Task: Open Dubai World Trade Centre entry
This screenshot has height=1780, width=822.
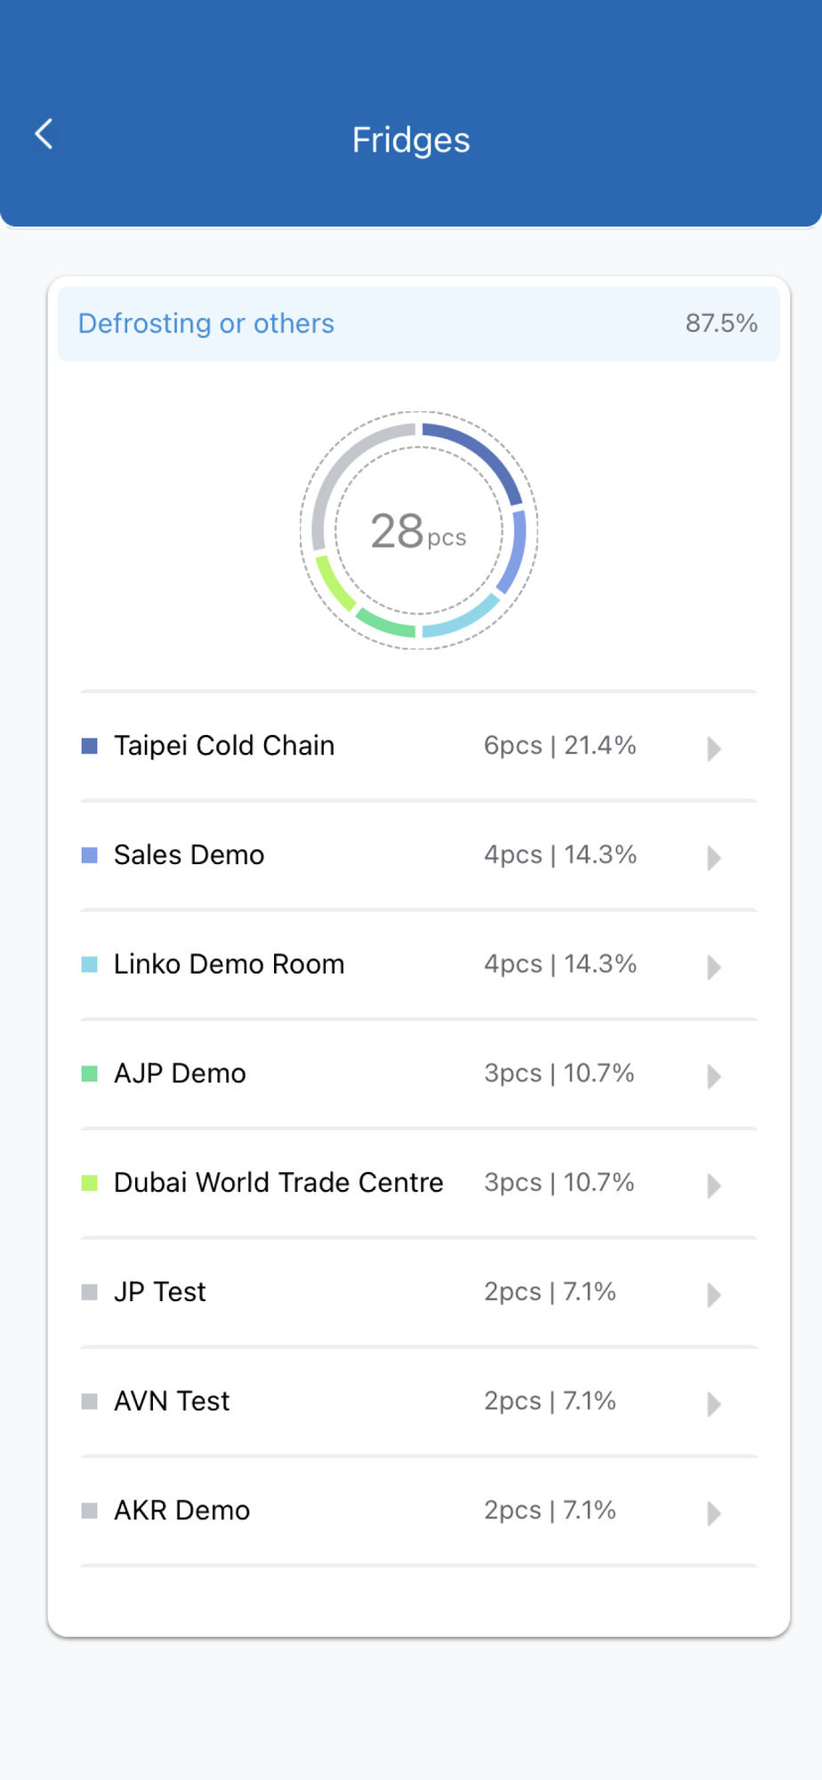Action: point(278,1183)
